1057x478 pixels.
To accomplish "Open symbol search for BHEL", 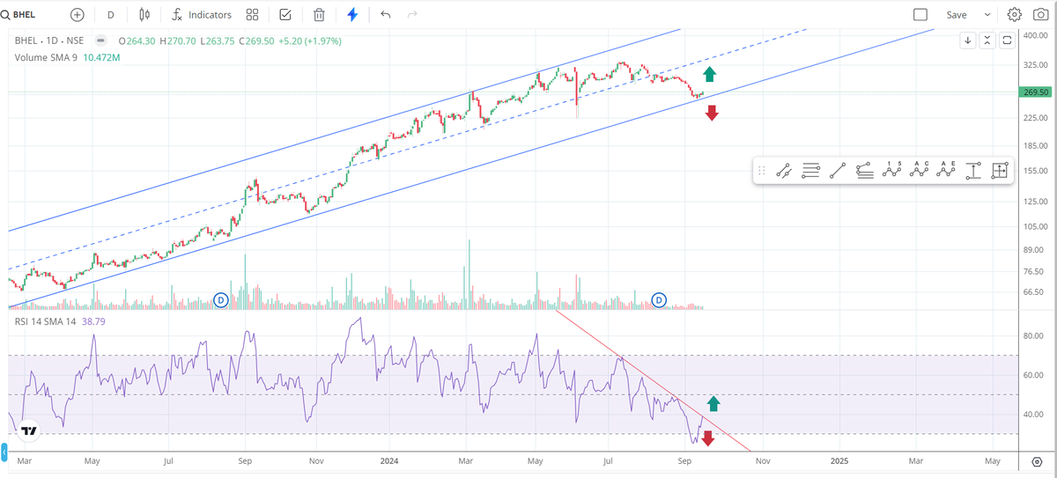I will coord(18,14).
